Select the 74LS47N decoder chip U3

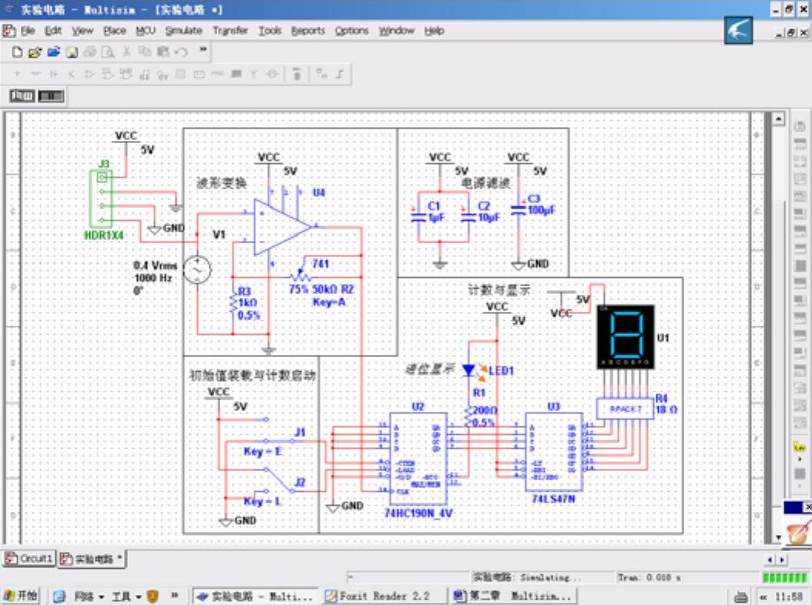[553, 452]
